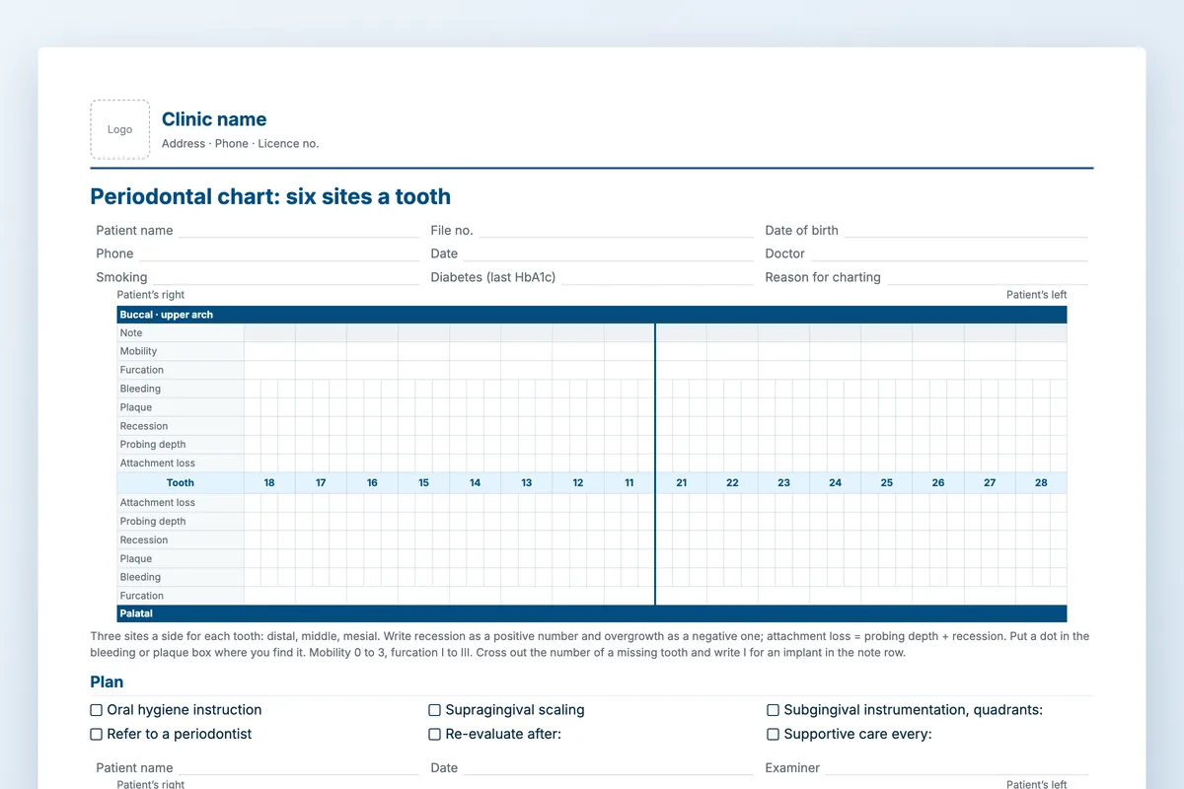Screen dimensions: 1184x789
Task: Tick Subgingival instrumentation, quadrants checkbox
Action: point(774,710)
